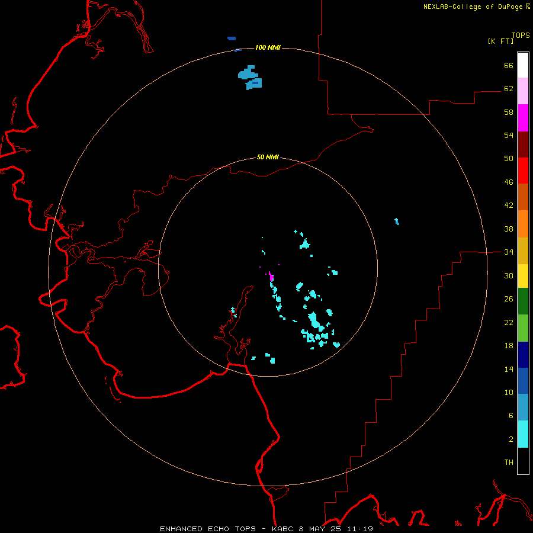The height and width of the screenshot is (533, 533).
Task: Click the TH threshold label
Action: [509, 463]
